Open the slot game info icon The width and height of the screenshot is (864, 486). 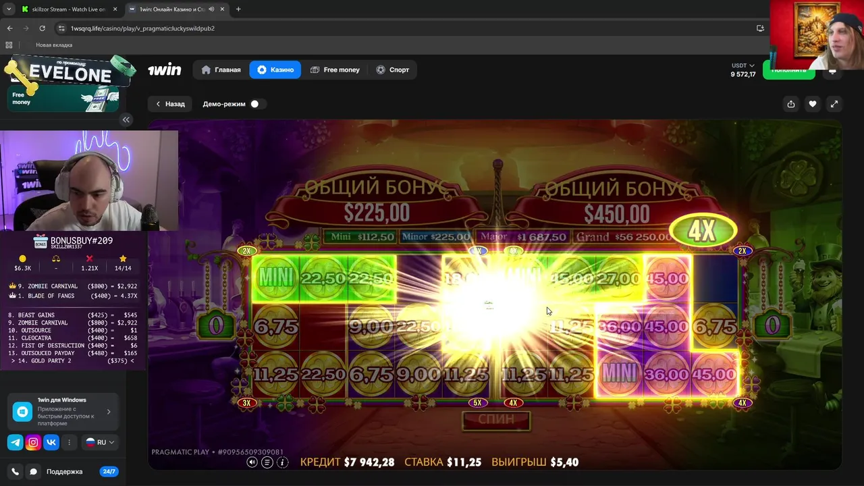(x=282, y=462)
